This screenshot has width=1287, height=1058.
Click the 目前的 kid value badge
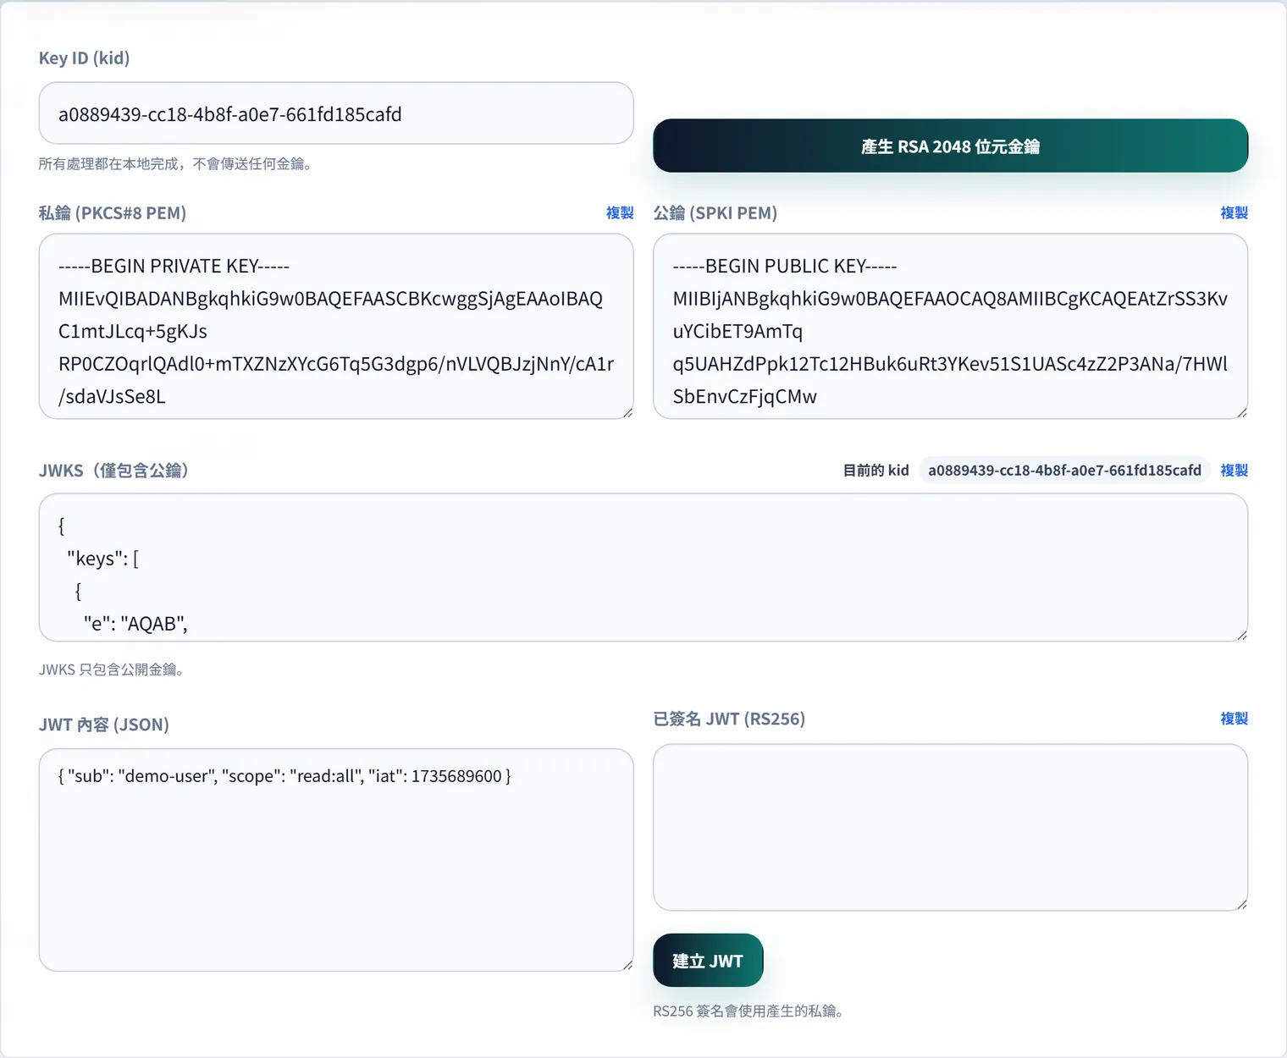coord(1064,470)
